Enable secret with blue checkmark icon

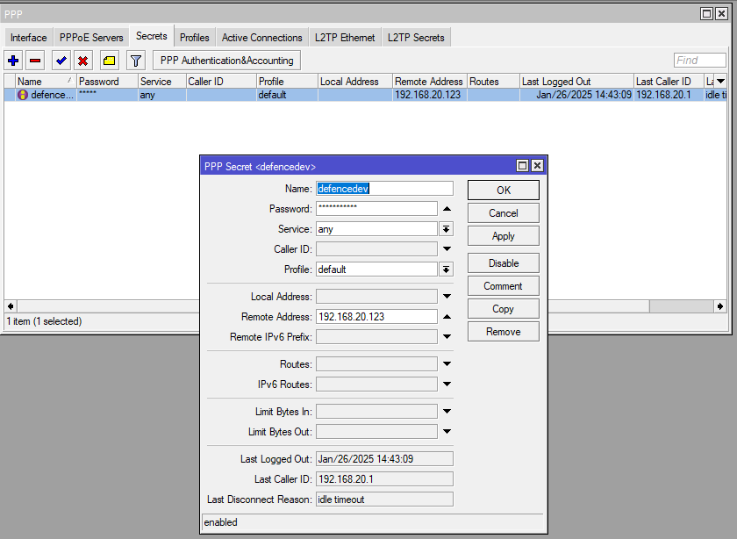61,61
